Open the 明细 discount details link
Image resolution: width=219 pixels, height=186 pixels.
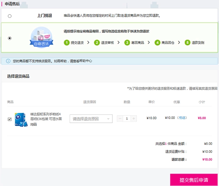pyautogui.click(x=182, y=118)
